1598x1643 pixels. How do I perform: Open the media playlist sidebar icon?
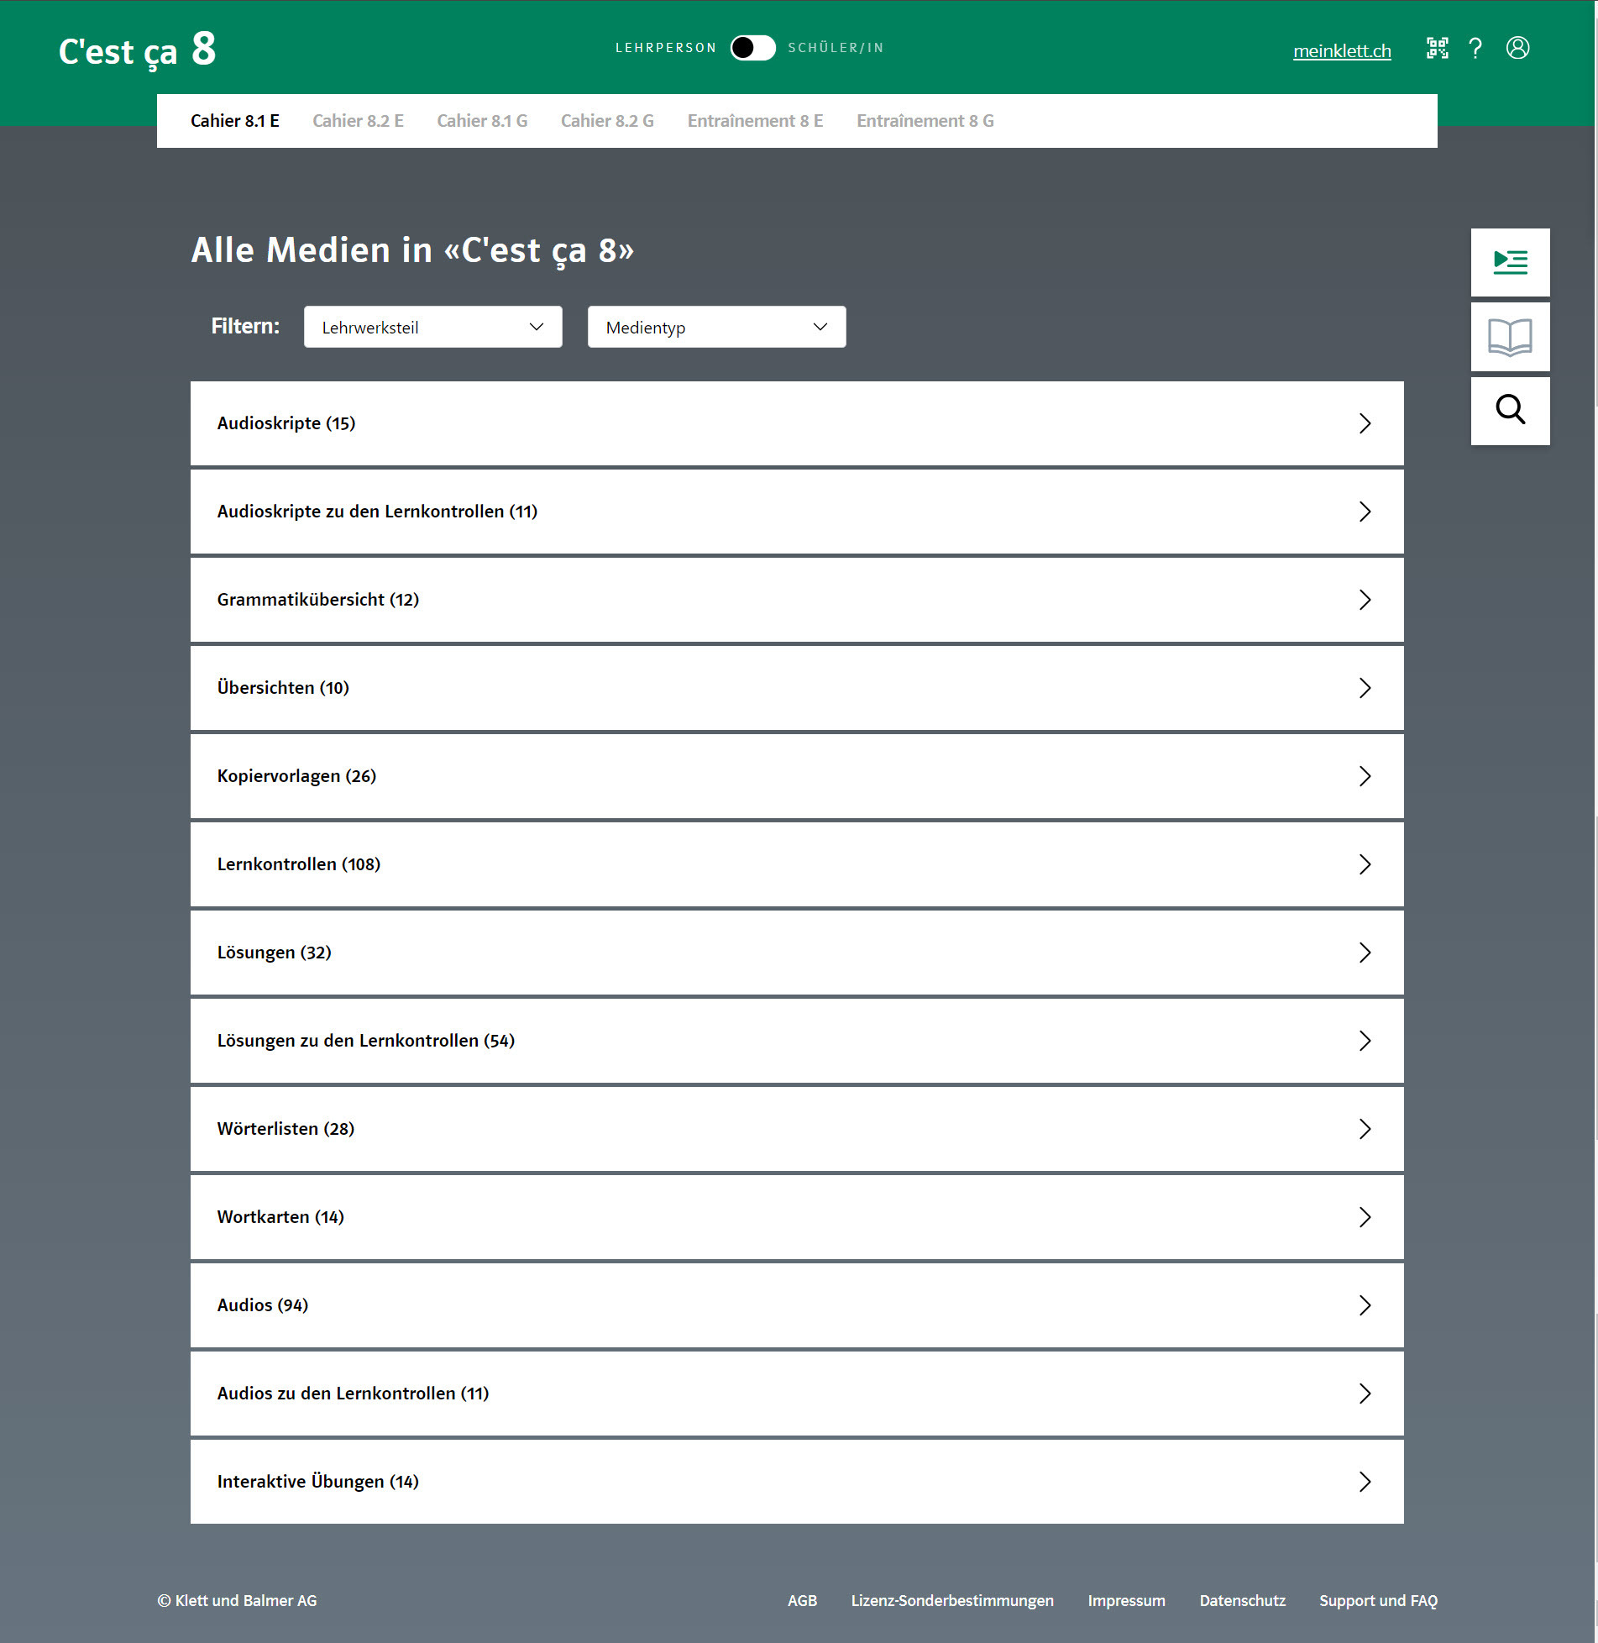[x=1510, y=262]
